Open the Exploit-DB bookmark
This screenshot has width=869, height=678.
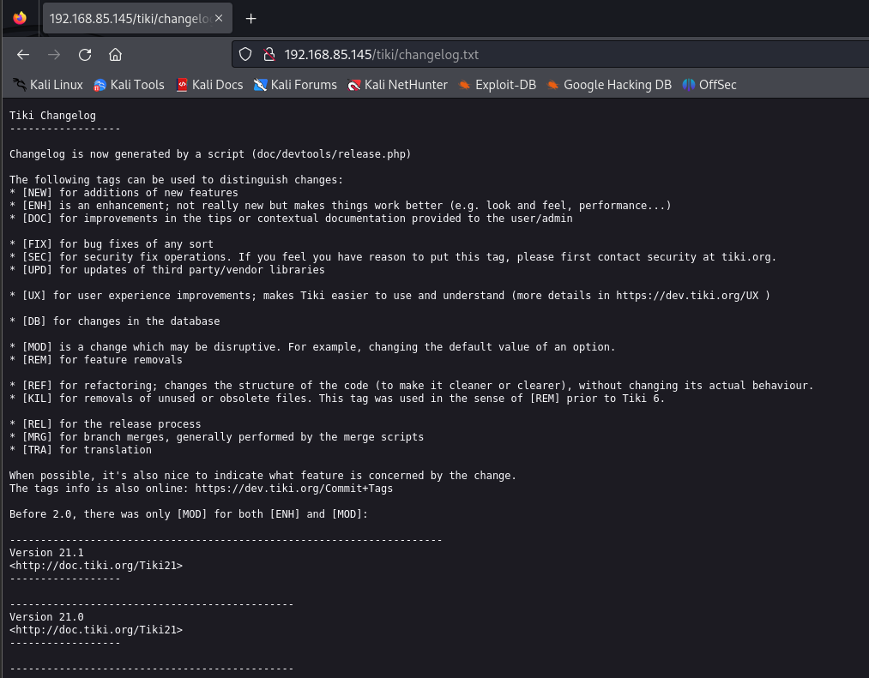click(498, 85)
